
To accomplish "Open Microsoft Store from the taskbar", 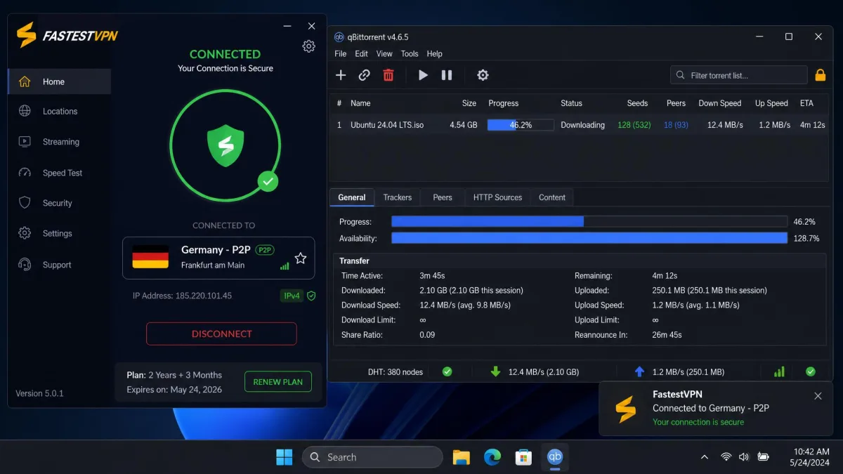I will (x=523, y=457).
